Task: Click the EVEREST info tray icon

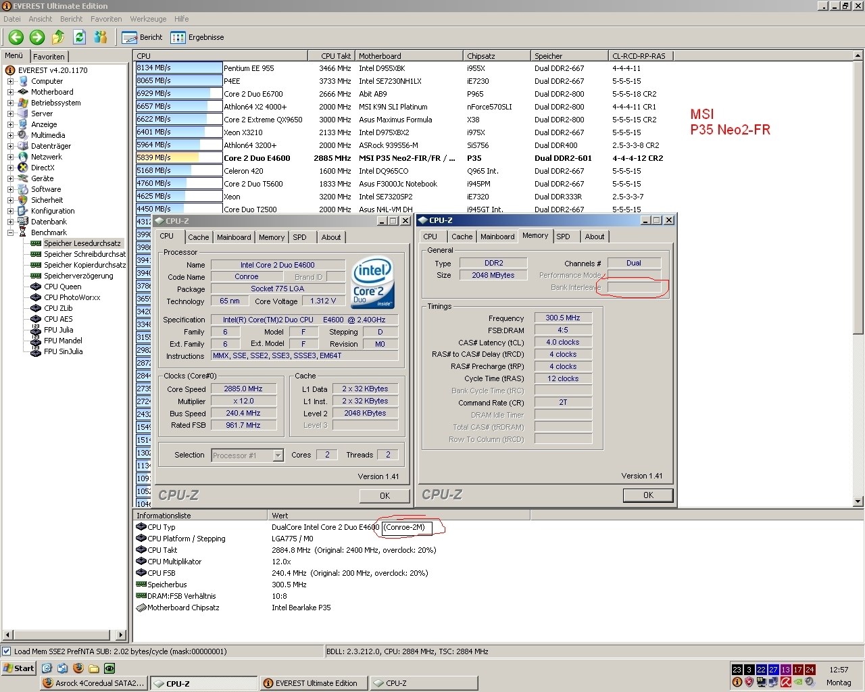Action: coord(737,682)
